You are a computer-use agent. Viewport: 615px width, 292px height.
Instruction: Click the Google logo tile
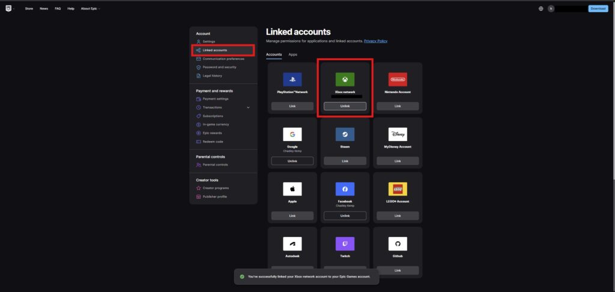[292, 134]
